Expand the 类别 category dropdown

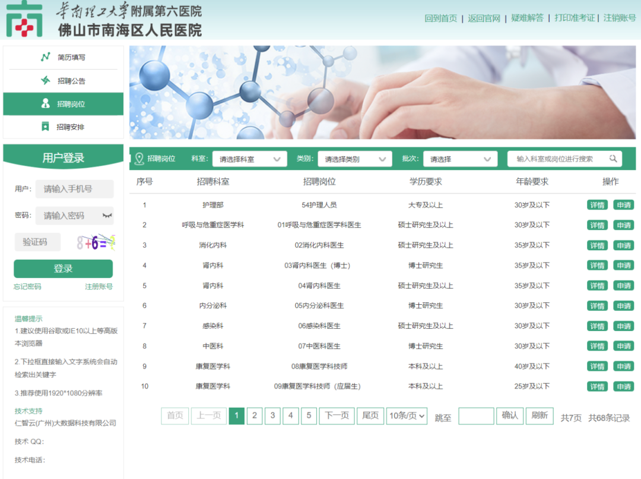click(354, 159)
